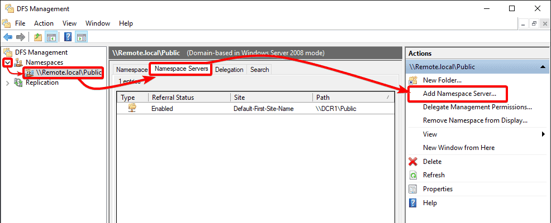The image size is (551, 223).
Task: Open the File menu
Action: click(x=20, y=23)
